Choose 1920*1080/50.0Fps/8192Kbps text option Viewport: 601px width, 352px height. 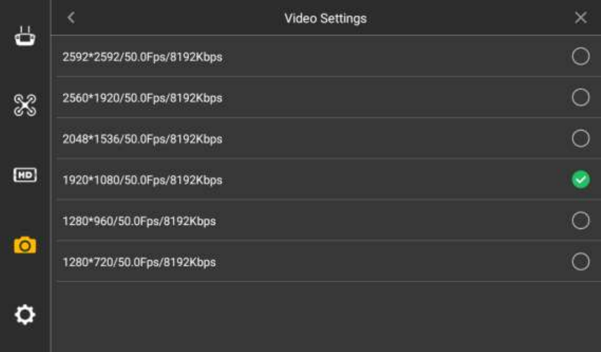[142, 180]
